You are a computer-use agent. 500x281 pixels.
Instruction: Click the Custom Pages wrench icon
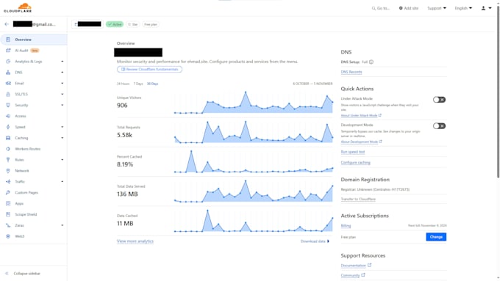pyautogui.click(x=8, y=192)
